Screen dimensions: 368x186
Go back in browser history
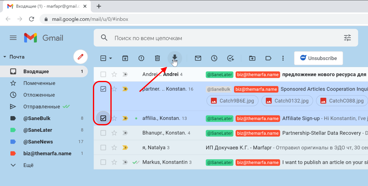[8, 19]
